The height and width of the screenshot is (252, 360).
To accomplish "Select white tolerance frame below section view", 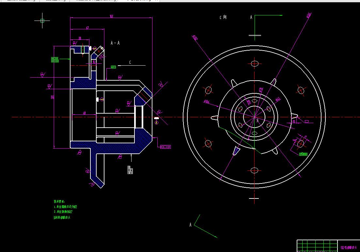I will point(130,170).
